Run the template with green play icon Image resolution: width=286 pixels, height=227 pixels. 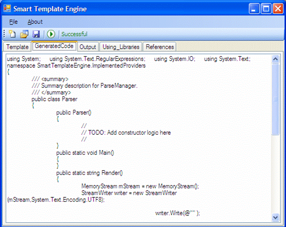pyautogui.click(x=51, y=34)
